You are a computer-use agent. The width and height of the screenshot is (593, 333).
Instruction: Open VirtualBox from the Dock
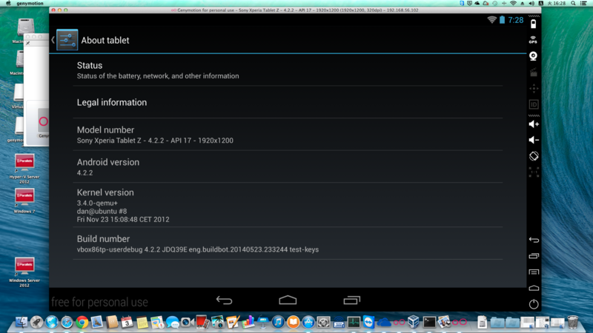tap(414, 322)
